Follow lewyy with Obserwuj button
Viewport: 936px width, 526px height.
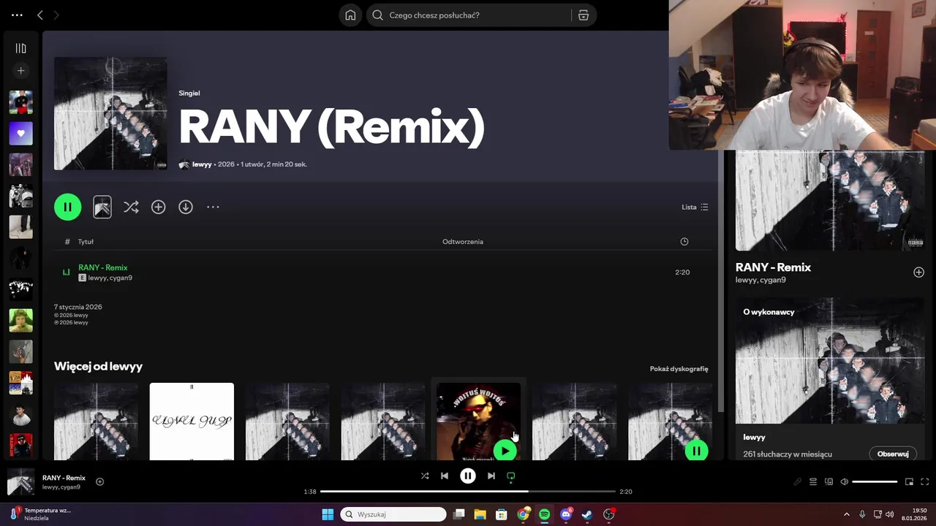(893, 454)
